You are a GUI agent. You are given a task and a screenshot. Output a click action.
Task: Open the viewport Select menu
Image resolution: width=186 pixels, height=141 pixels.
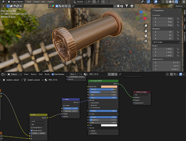coord(36,2)
